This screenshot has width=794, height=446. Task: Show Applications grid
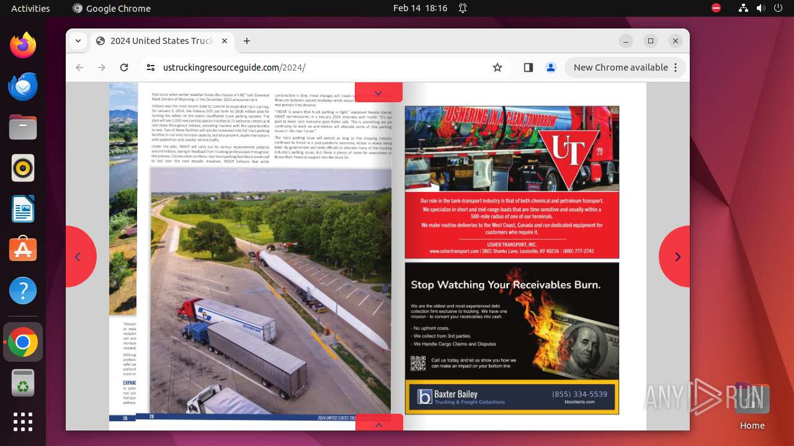[x=23, y=422]
